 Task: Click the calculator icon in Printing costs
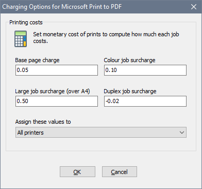21,39
